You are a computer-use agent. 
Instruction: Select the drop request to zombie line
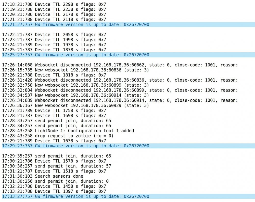pyautogui.click(x=58, y=136)
